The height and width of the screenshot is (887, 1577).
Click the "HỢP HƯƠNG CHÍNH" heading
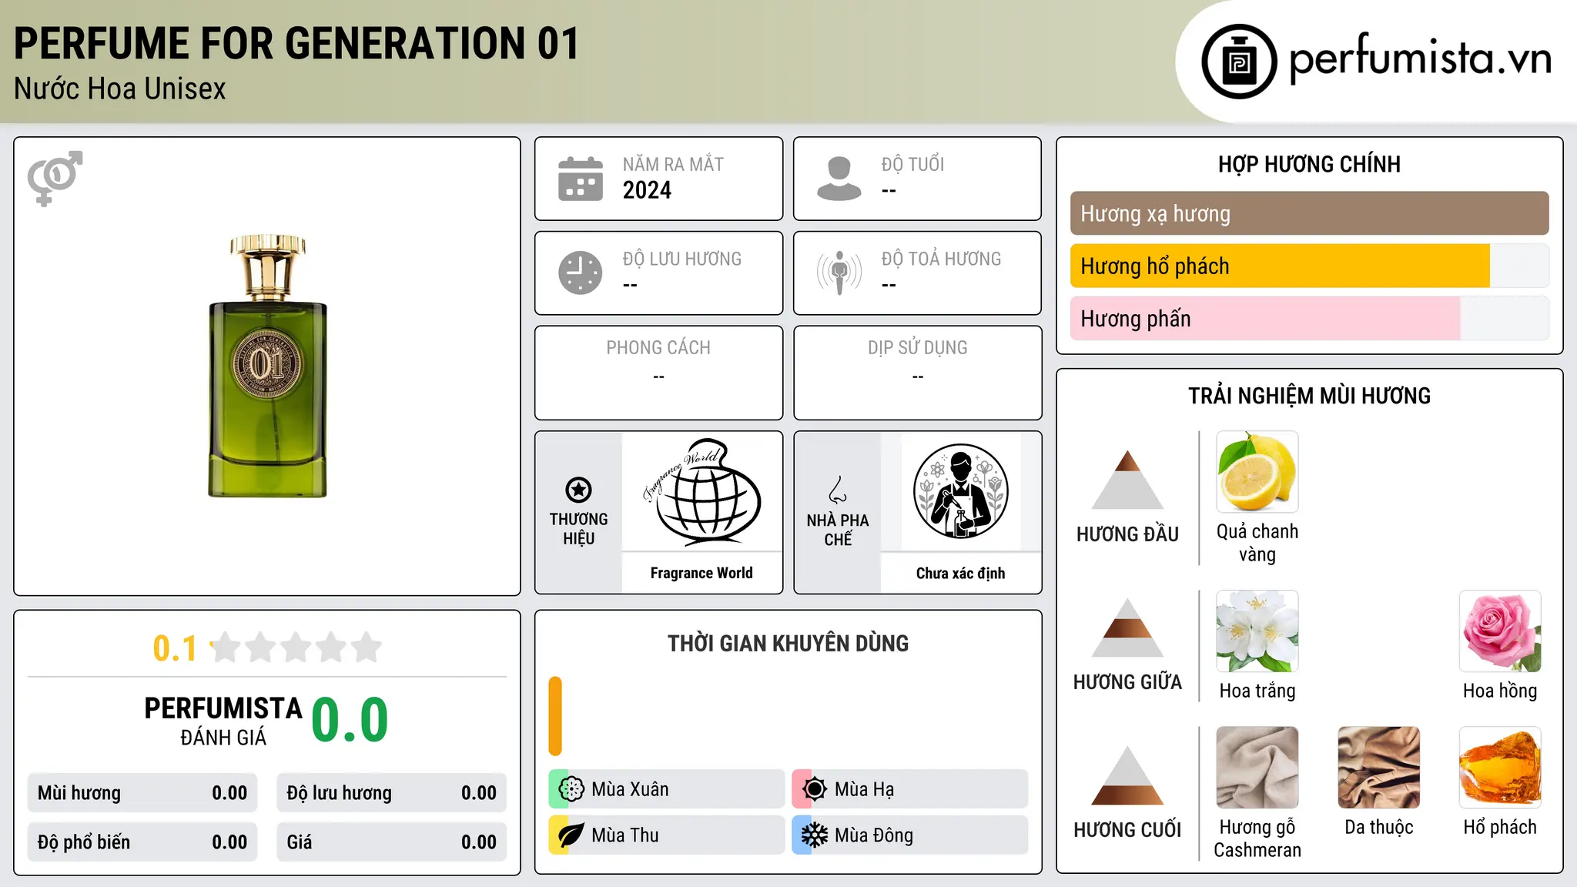tap(1309, 164)
